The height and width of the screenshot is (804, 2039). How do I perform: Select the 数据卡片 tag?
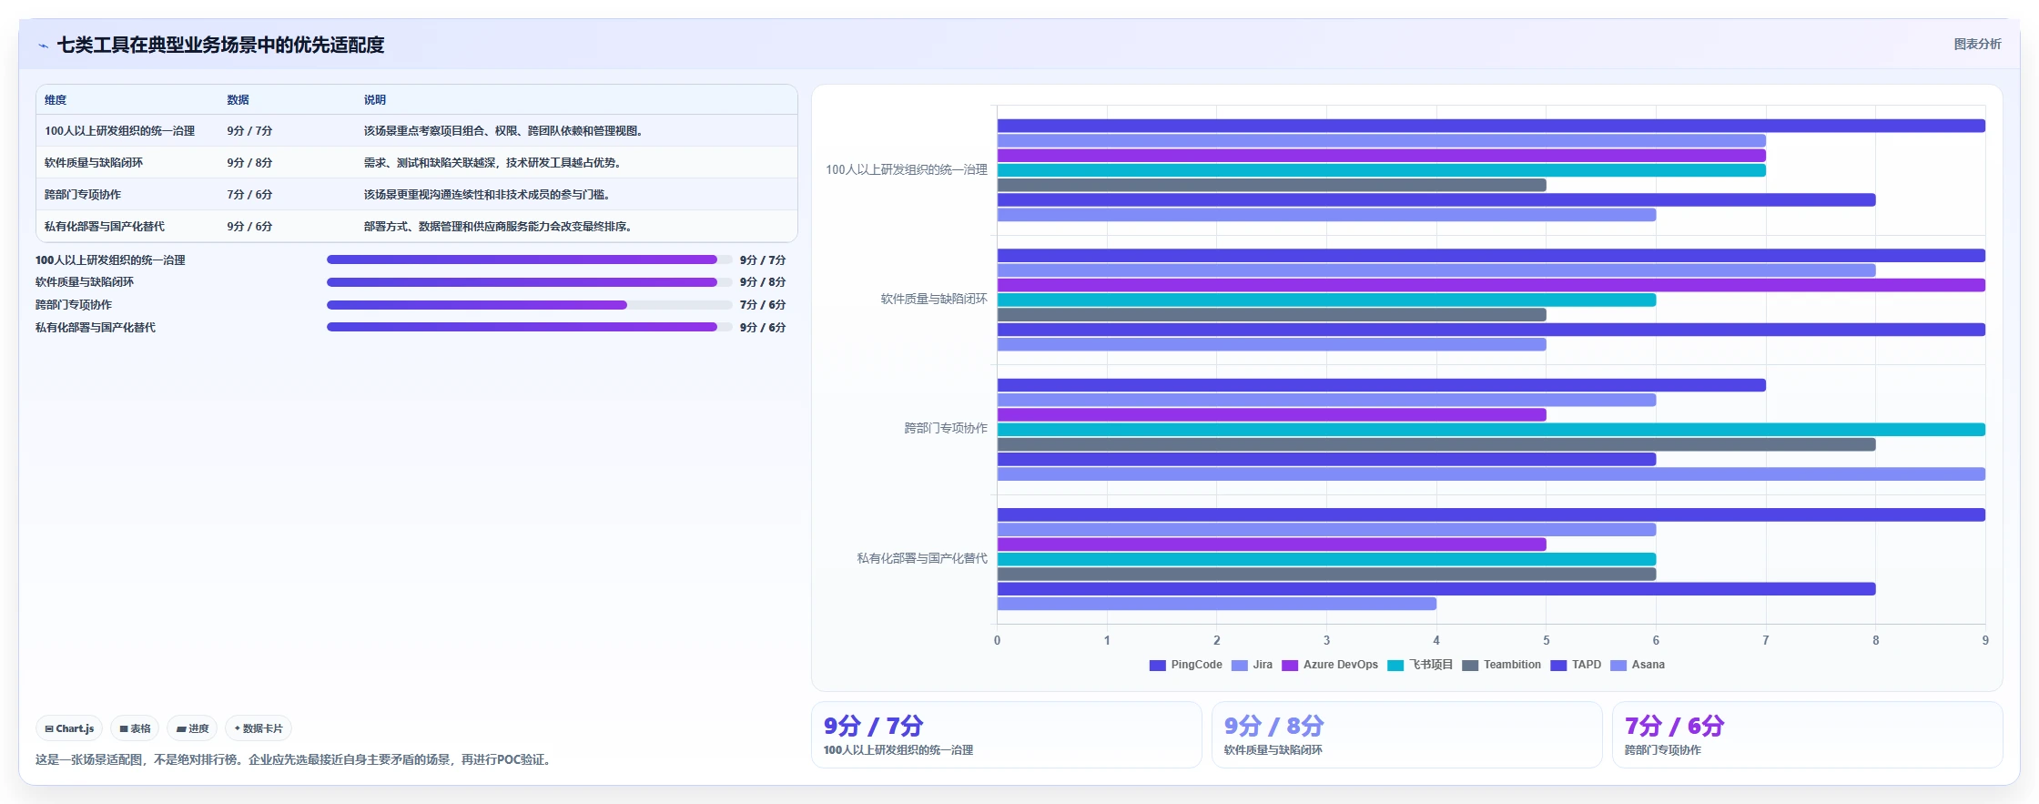259,728
